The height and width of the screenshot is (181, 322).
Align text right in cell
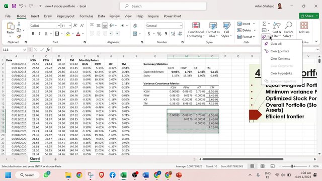click(105, 34)
